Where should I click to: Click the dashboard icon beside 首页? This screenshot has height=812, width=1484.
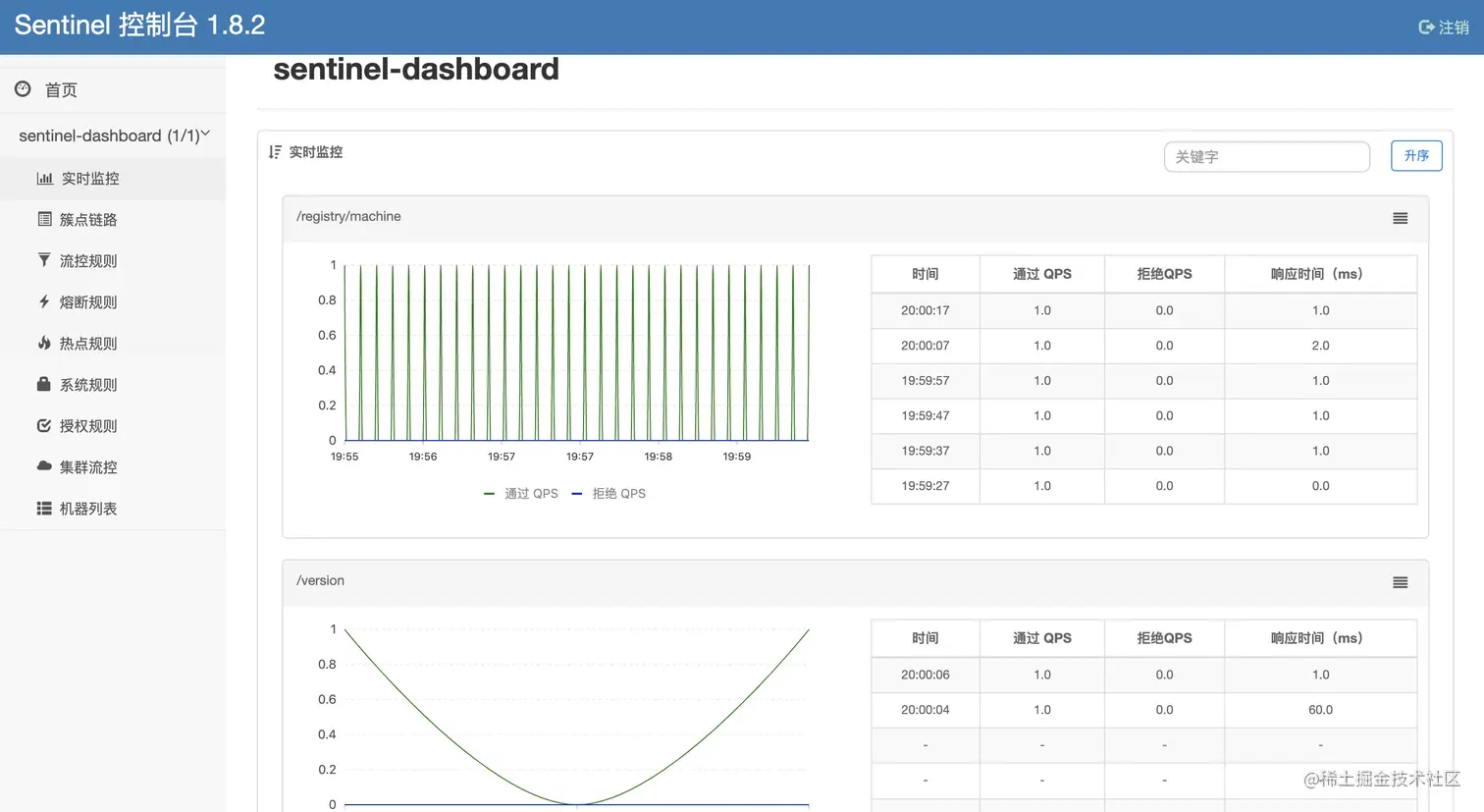[x=23, y=89]
